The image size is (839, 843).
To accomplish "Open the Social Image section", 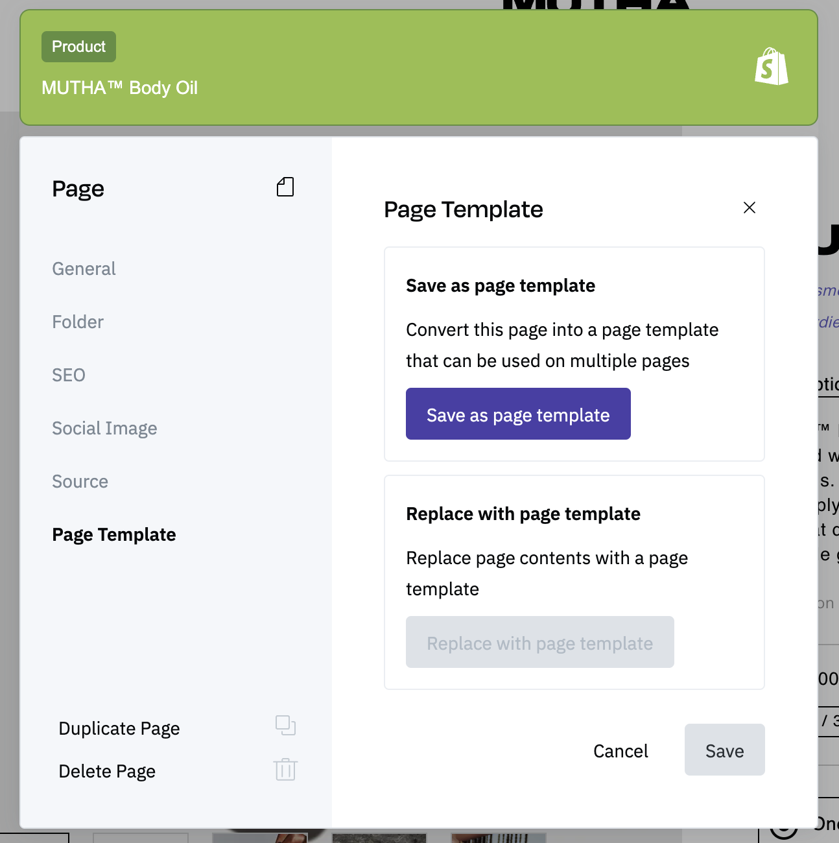I will pyautogui.click(x=104, y=428).
